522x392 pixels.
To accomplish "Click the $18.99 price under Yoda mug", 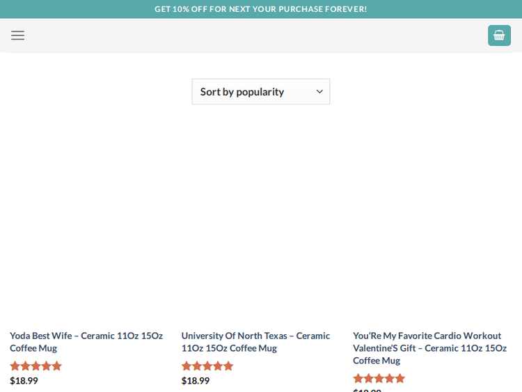I will point(24,381).
